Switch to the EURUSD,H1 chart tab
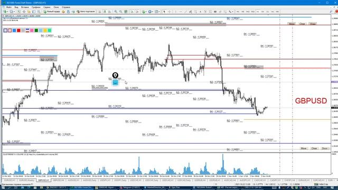Image resolution: width=338 pixels, height=190 pixels. click(x=10, y=180)
